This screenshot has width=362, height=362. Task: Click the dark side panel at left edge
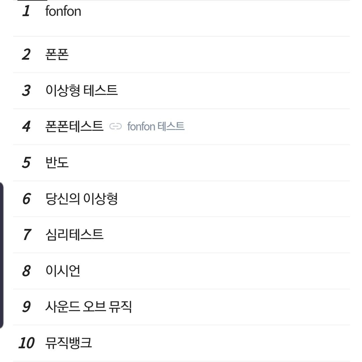point(2,255)
